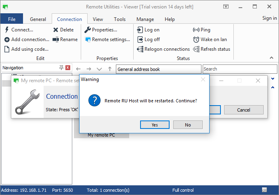Open navigation history dropdown arrow

(x=99, y=69)
